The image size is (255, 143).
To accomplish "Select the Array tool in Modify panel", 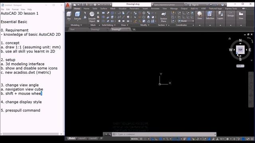I will tap(153, 21).
